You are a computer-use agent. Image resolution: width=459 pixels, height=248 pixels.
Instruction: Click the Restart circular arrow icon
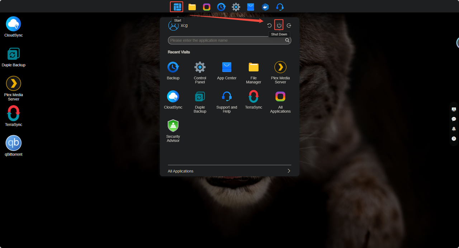[269, 25]
